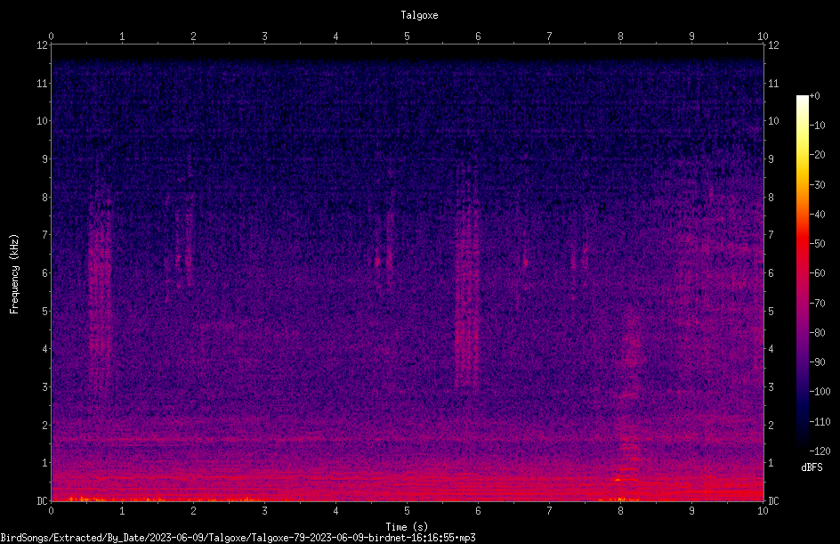Click the "-40" color scale label
The height and width of the screenshot is (544, 840).
click(817, 215)
